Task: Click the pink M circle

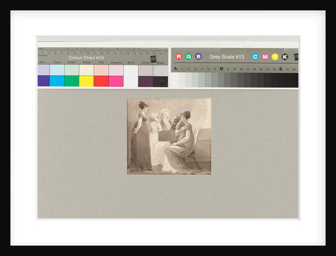Action: 265,57
